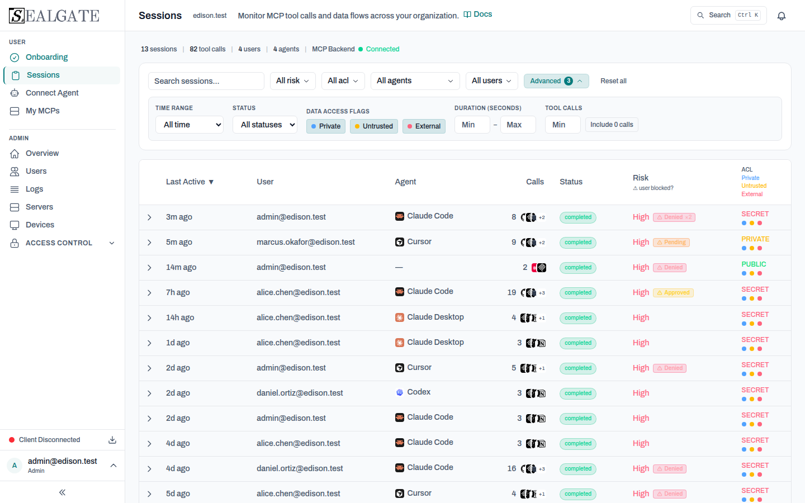This screenshot has height=503, width=805.
Task: Toggle the Untrusted data access flag
Action: (374, 126)
